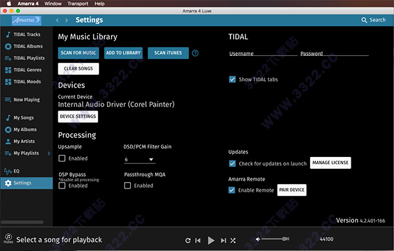Enable the DSP Bypass checkbox
The image size is (394, 251).
(x=62, y=185)
